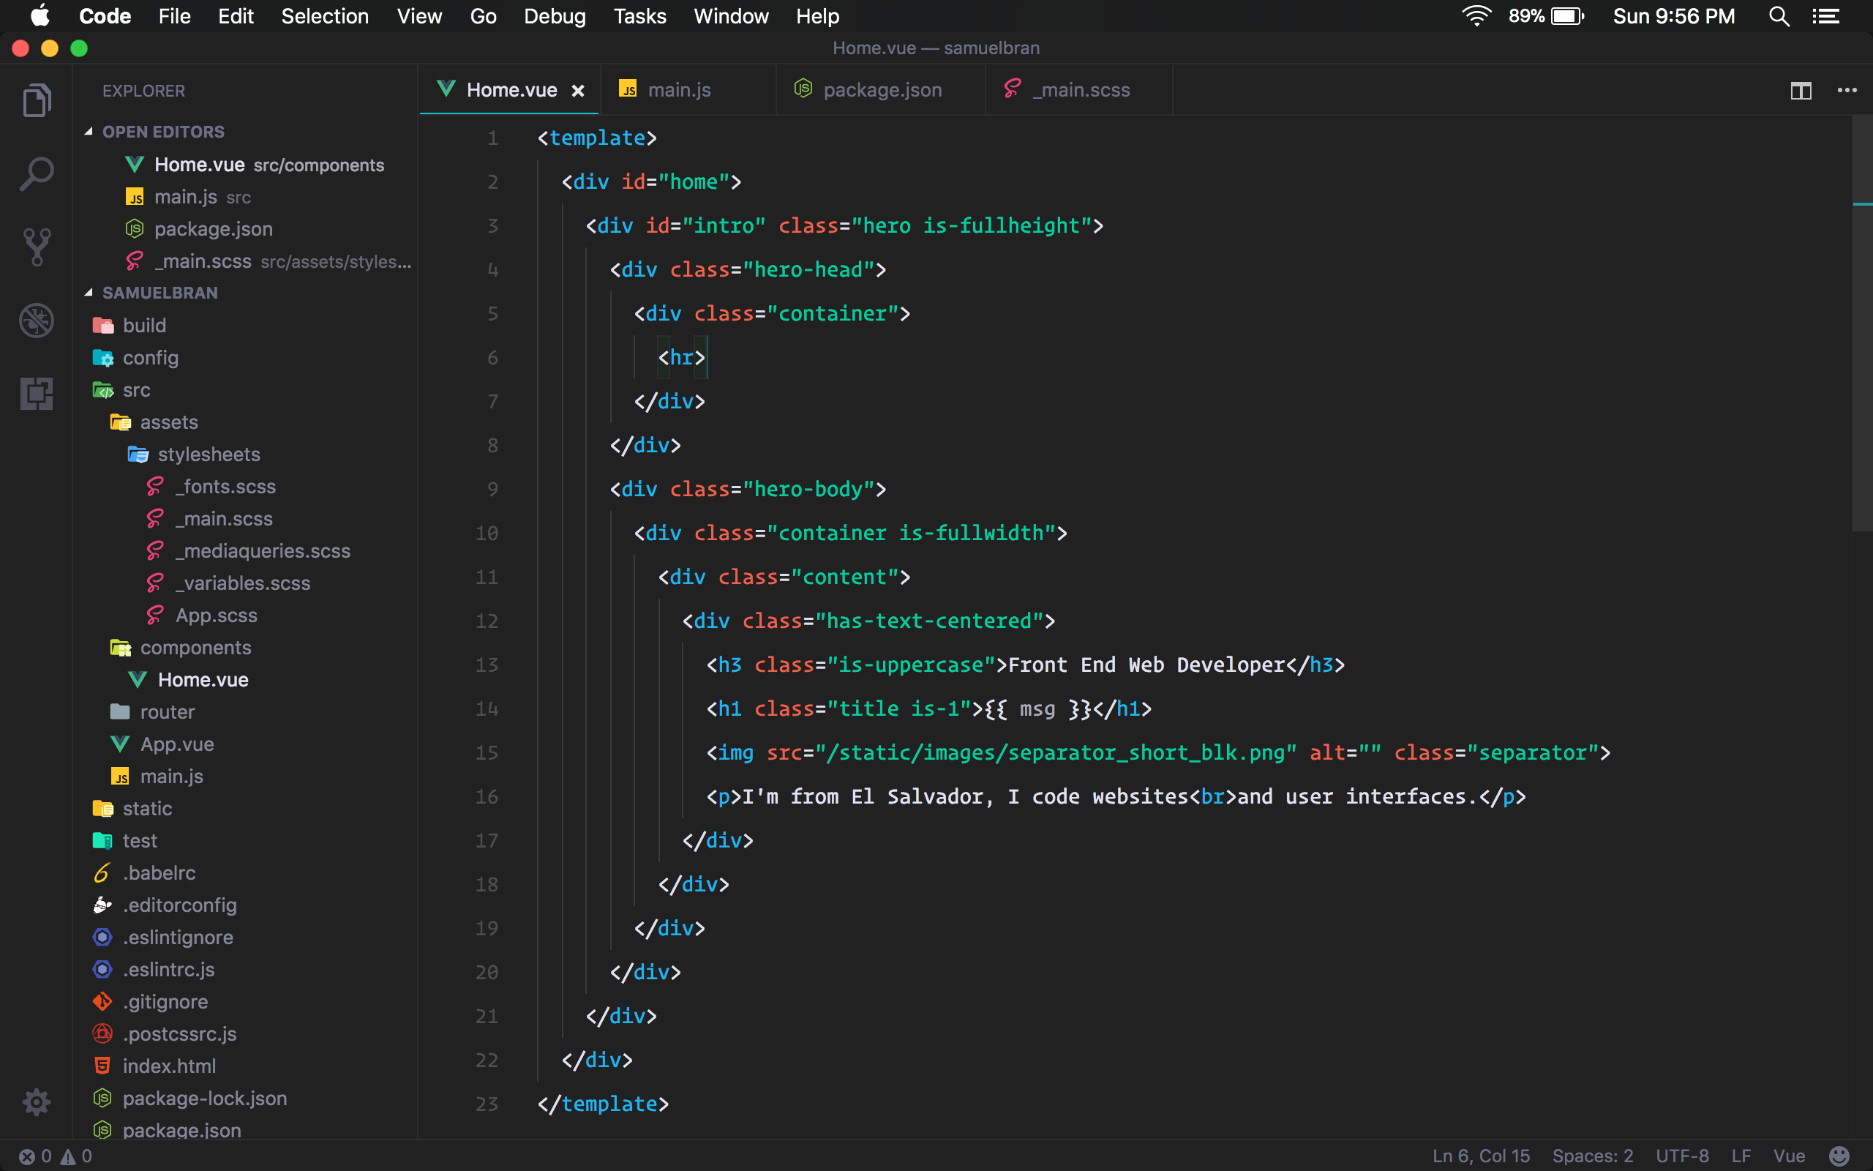Show errors and warnings count panel

56,1156
